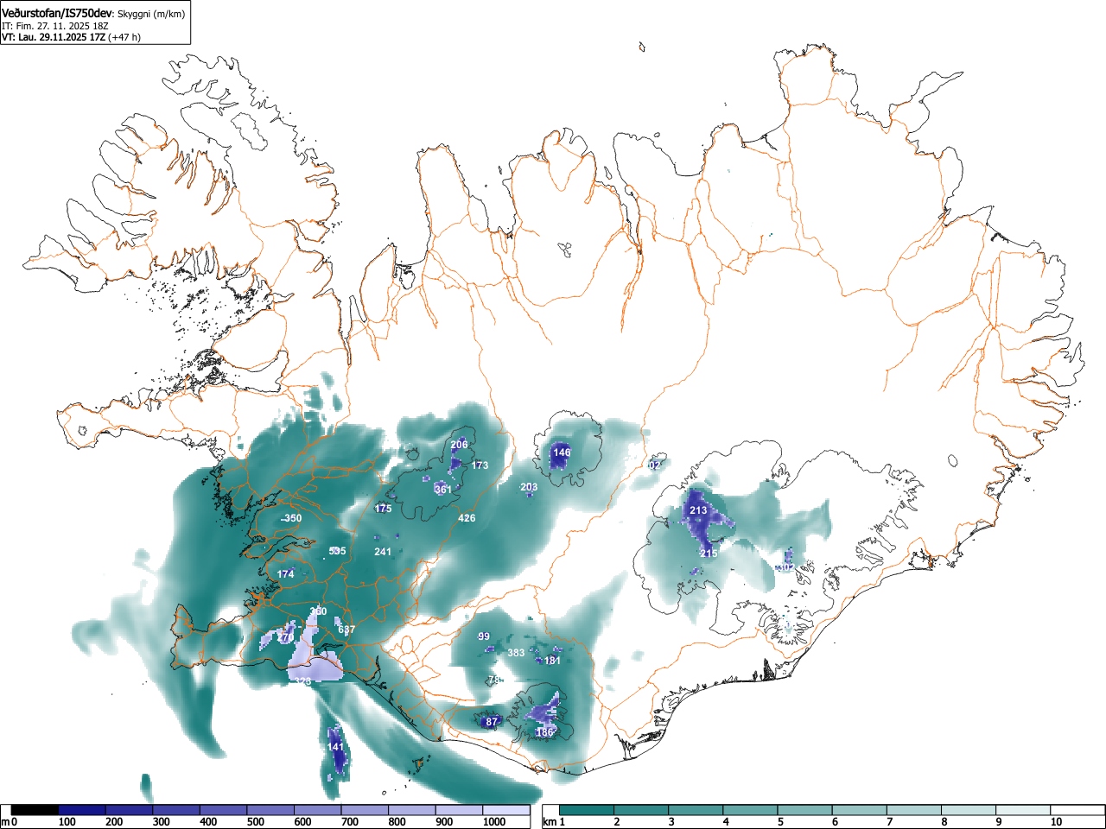The image size is (1106, 829).
Task: Click the visibility value 361 on the map
Action: pyautogui.click(x=442, y=490)
